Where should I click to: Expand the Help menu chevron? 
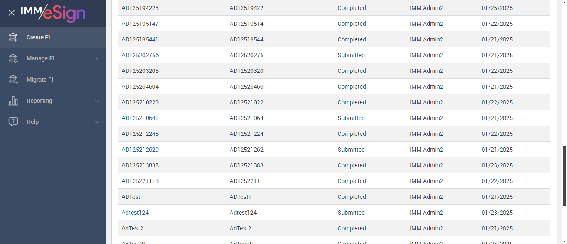pyautogui.click(x=97, y=122)
